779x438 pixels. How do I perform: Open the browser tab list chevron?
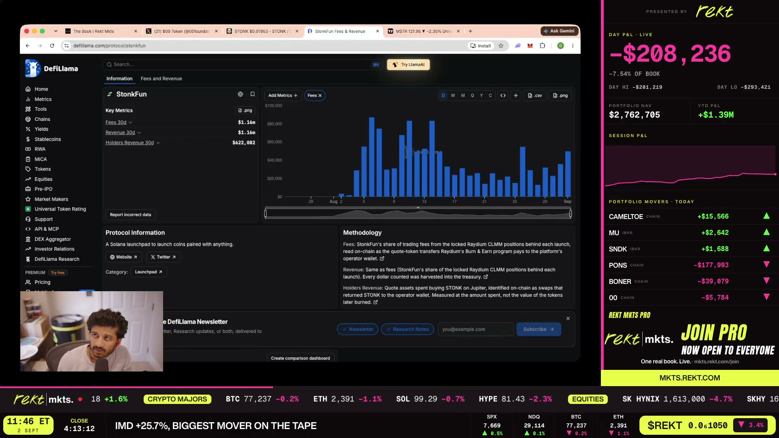[x=56, y=31]
